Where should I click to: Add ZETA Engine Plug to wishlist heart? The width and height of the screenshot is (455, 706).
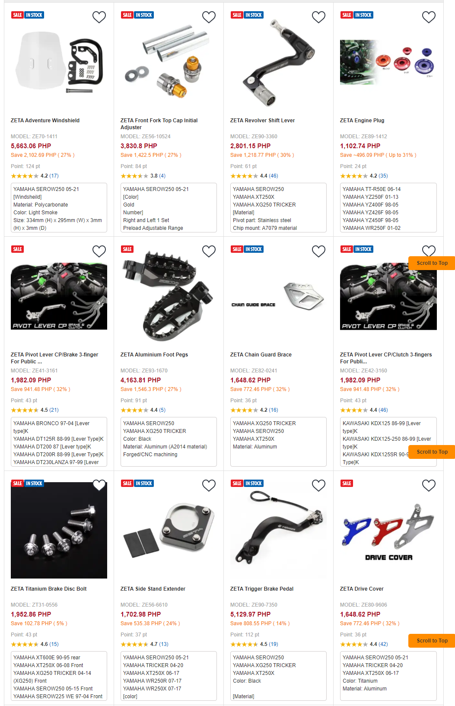click(429, 17)
